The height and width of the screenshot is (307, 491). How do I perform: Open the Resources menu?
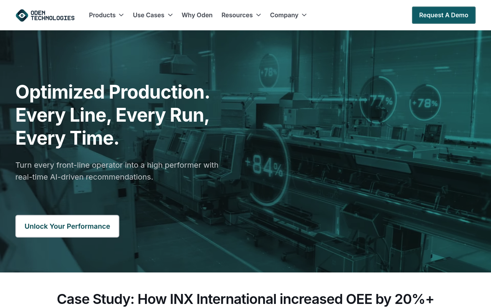237,15
